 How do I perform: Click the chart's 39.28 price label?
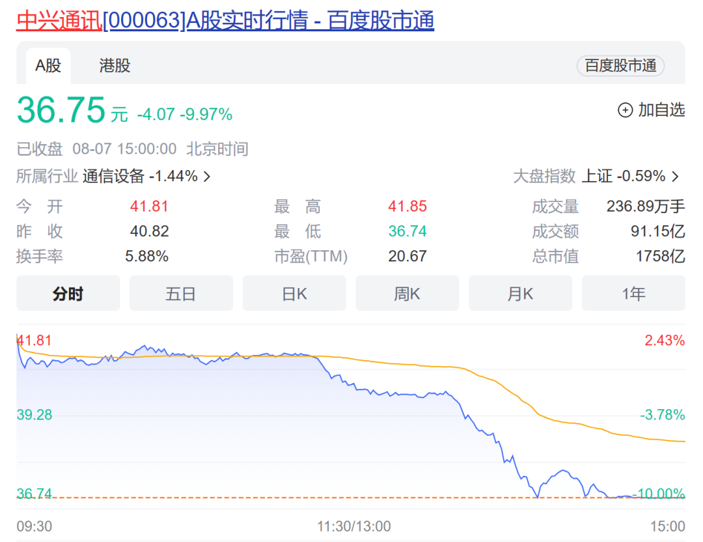tap(34, 414)
